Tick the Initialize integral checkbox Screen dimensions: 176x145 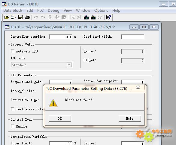click(13, 109)
